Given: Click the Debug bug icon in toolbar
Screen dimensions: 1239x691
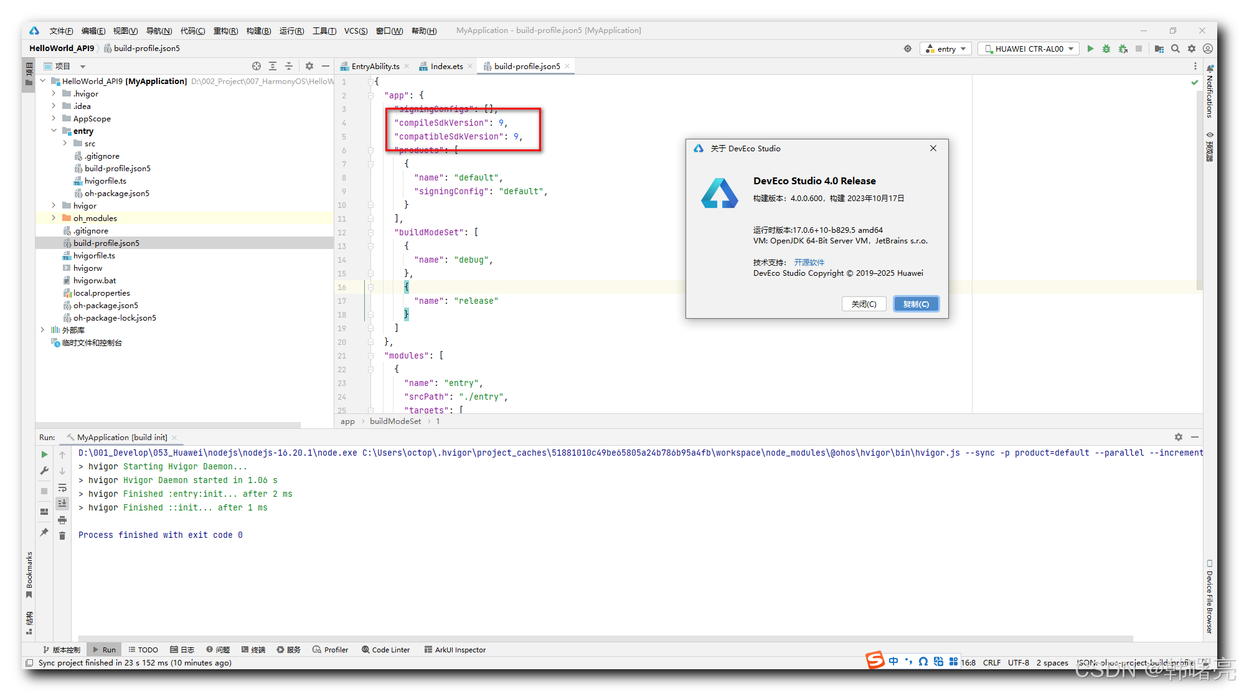Looking at the screenshot, I should click(x=1106, y=49).
